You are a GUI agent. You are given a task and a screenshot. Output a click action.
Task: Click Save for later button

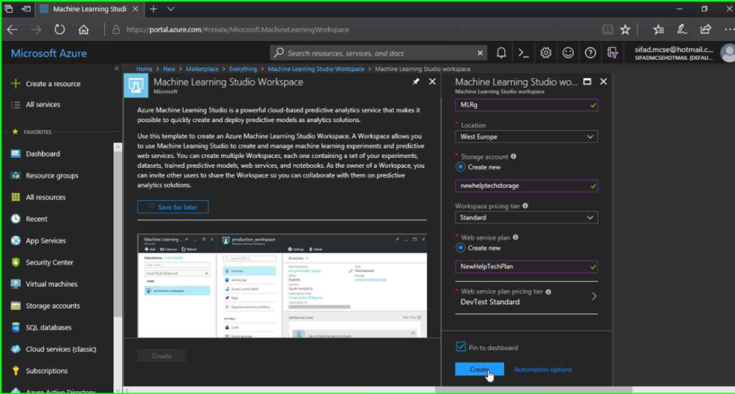click(173, 207)
